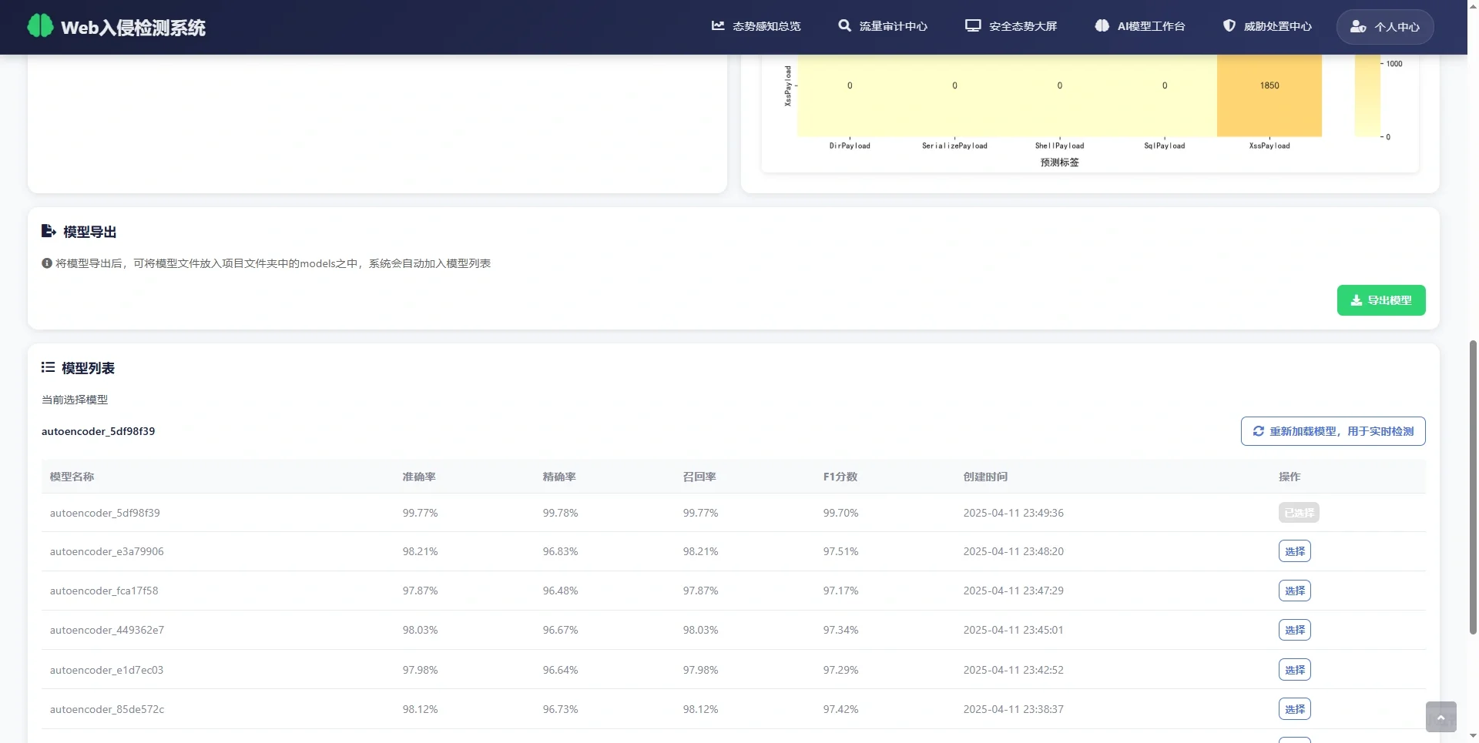Click the green brain logo icon

(x=40, y=26)
